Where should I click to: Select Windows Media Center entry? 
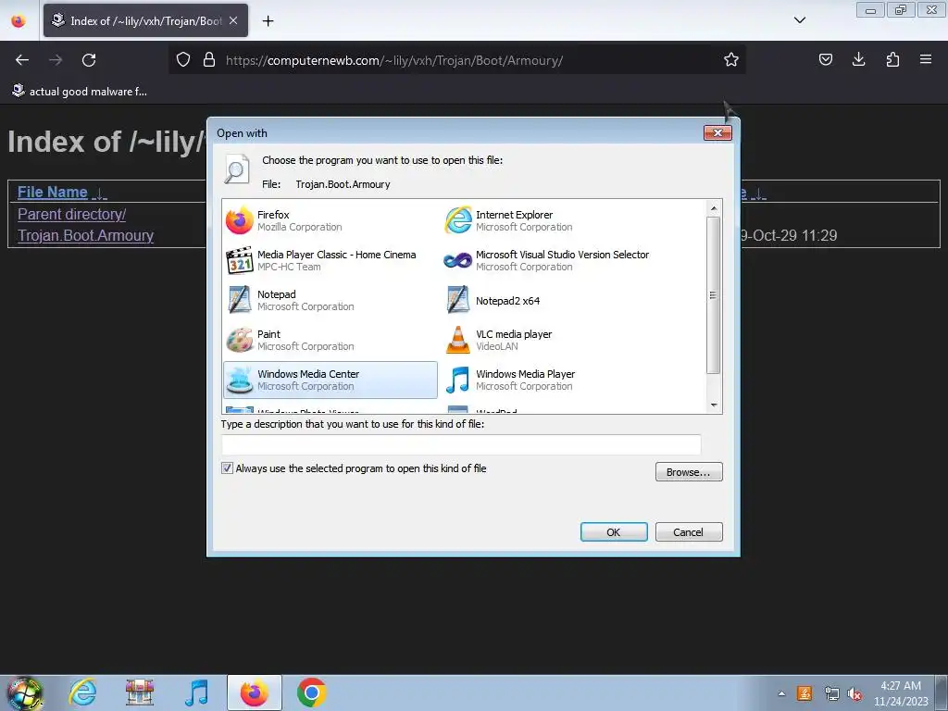pos(331,380)
